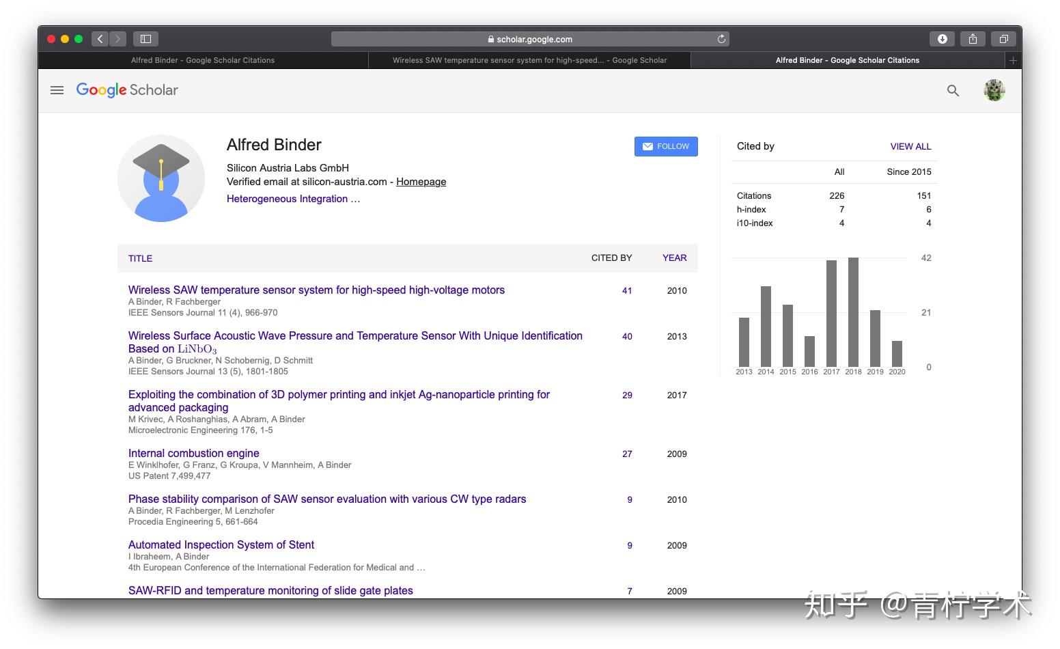
Task: Click the 2014 bar in citations chart
Action: coord(766,327)
